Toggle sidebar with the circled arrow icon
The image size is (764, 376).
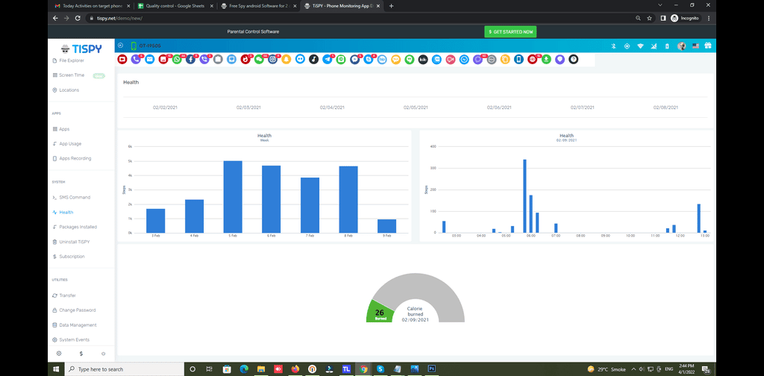tap(120, 46)
